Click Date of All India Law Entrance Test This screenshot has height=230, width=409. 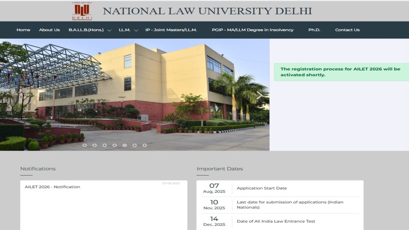(x=276, y=221)
